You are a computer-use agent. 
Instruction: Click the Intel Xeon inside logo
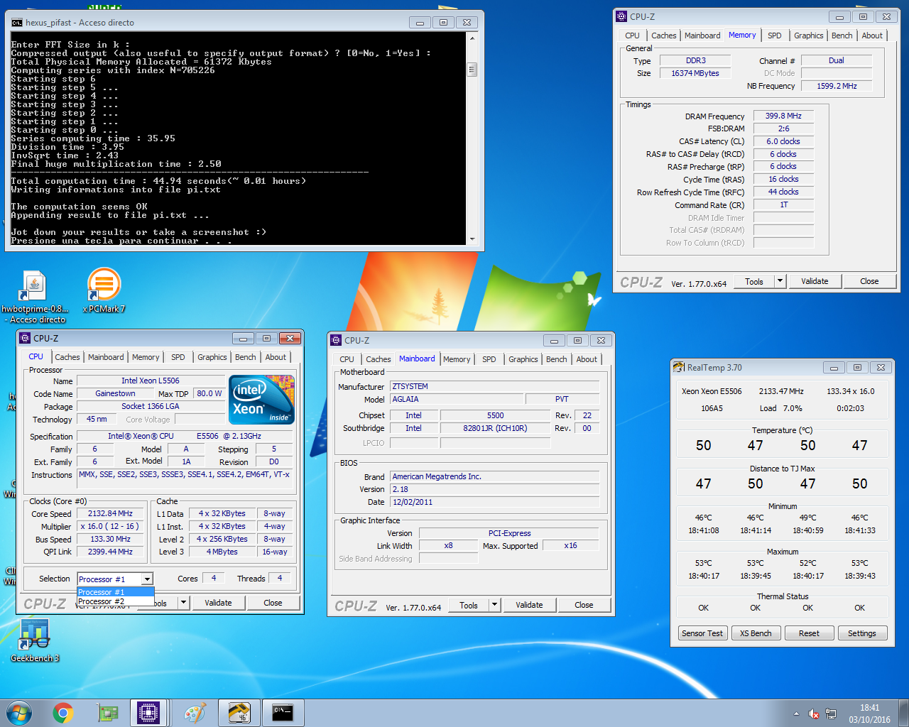(x=262, y=400)
